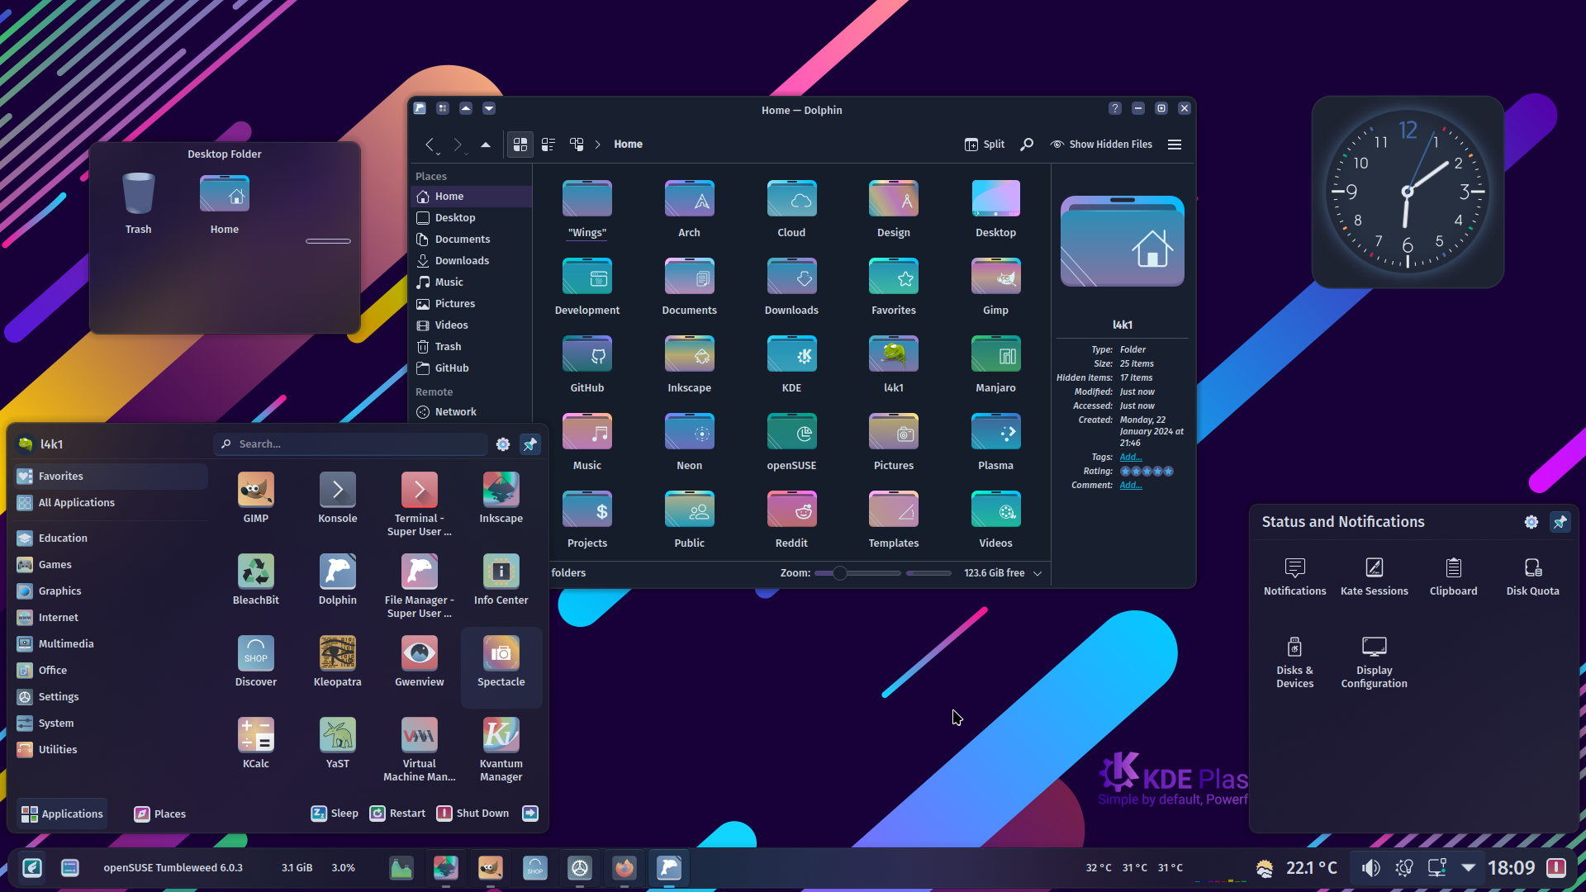Expand the system tray hidden icons arrow
The width and height of the screenshot is (1586, 892).
coord(1468,868)
